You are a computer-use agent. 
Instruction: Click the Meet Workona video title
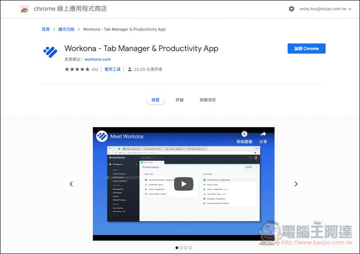pos(127,136)
